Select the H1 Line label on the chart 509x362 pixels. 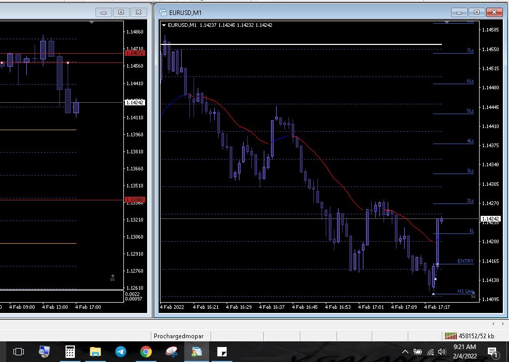465,291
